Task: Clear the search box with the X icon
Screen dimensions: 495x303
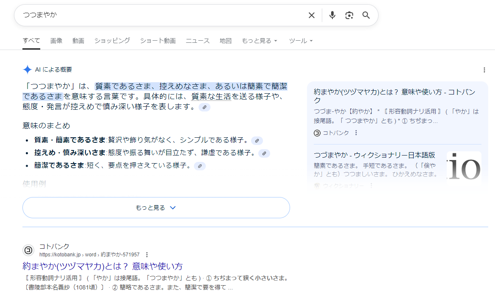Action: (x=312, y=15)
